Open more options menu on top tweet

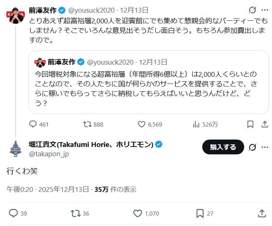coord(265,10)
